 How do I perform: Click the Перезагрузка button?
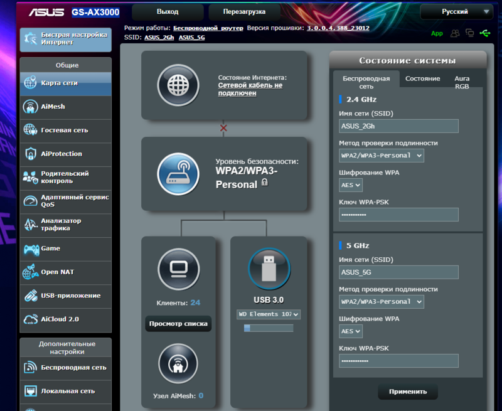point(244,12)
